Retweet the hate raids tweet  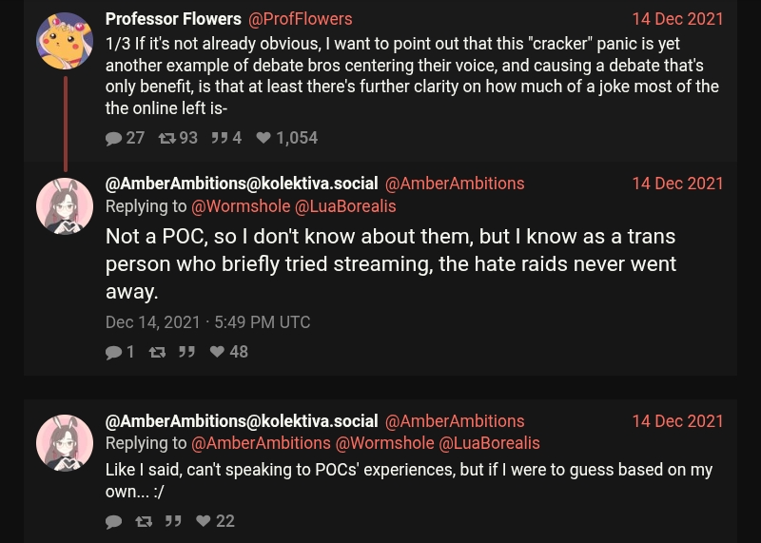coord(158,353)
